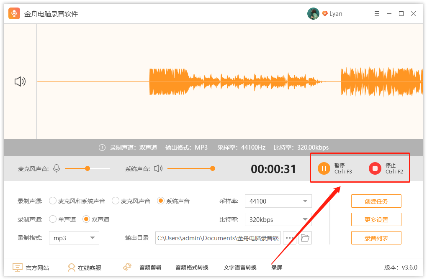Click the microphone icon next to 麦克风声音
Image resolution: width=427 pixels, height=280 pixels.
click(x=57, y=168)
